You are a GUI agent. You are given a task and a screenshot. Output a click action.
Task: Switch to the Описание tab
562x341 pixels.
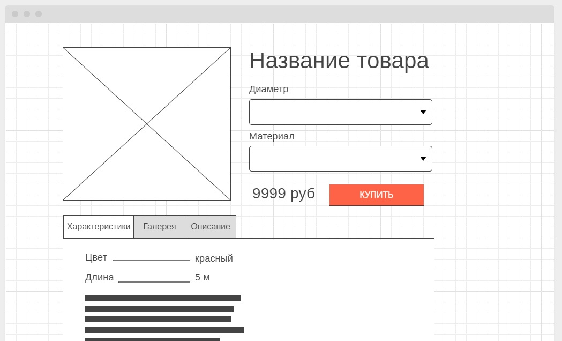[x=211, y=227]
